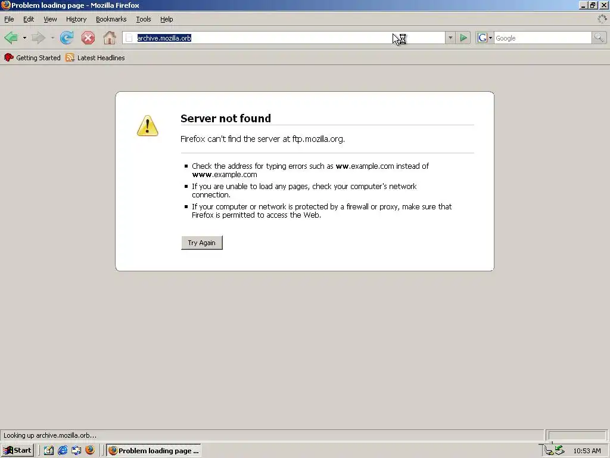
Task: Click the yellow warning triangle icon
Action: pyautogui.click(x=148, y=125)
